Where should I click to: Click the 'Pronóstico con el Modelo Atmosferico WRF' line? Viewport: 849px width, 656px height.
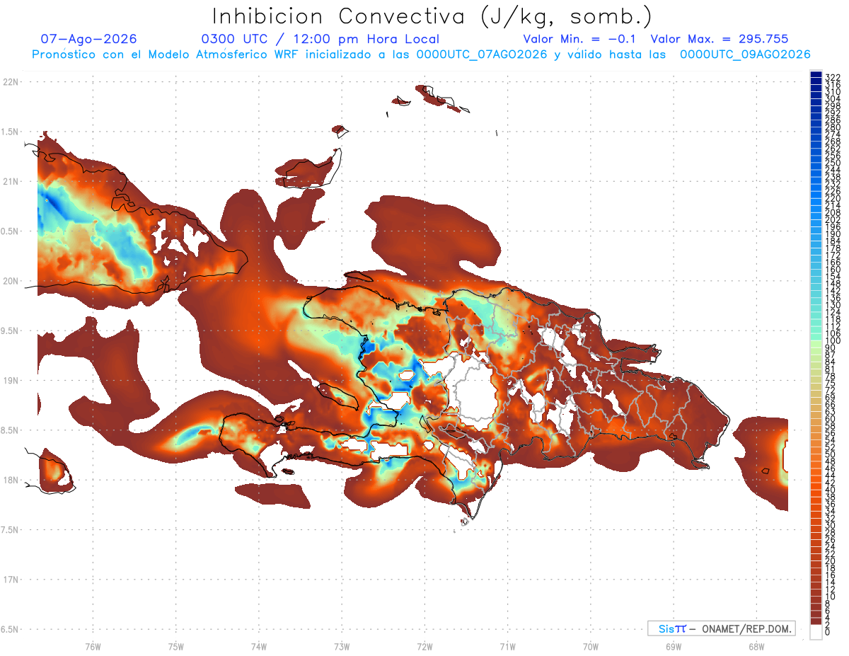422,54
